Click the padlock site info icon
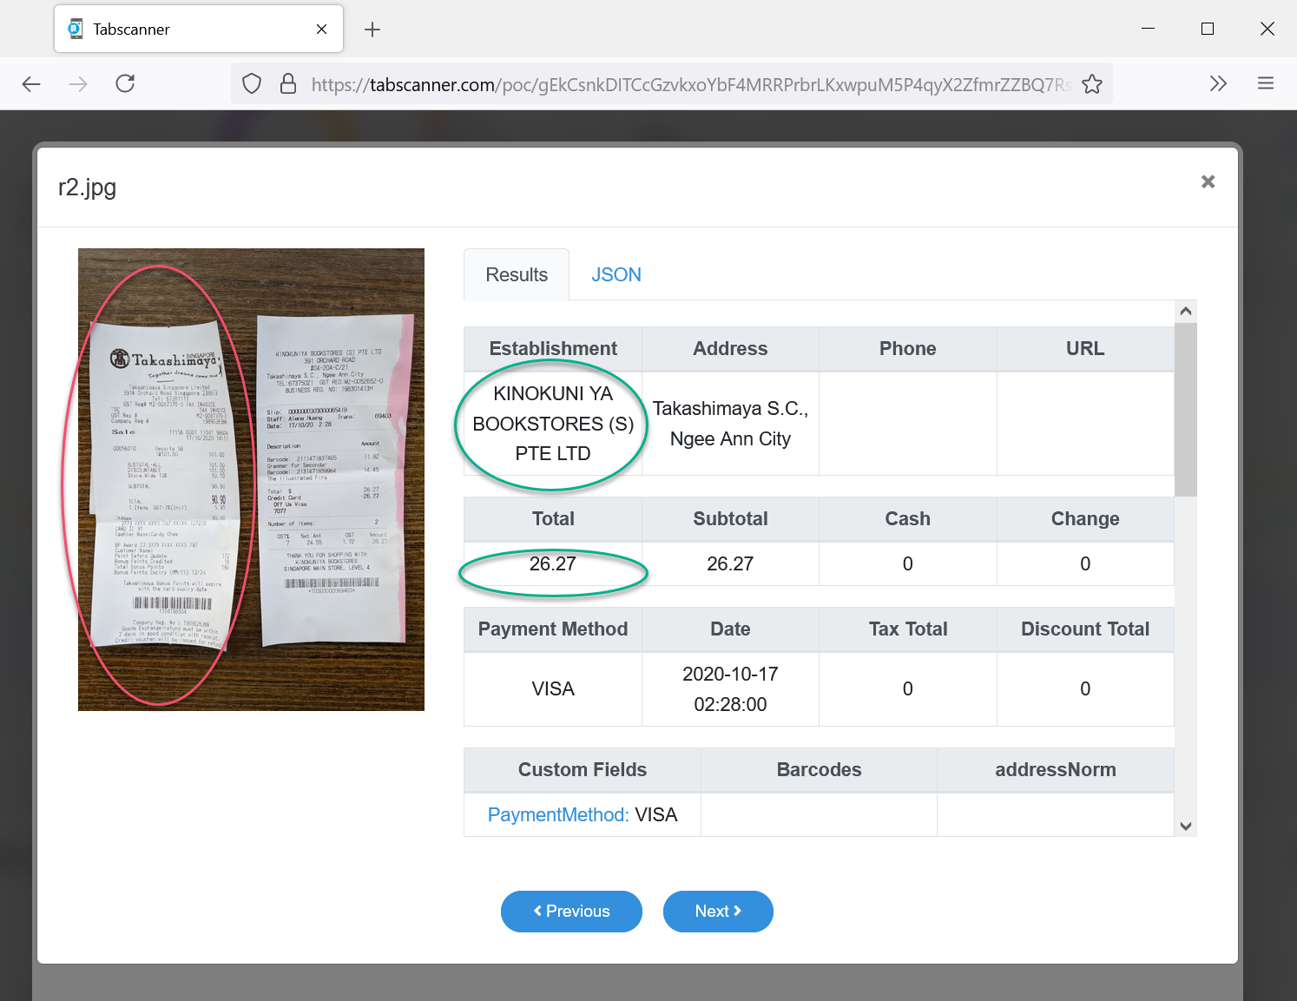The image size is (1297, 1001). pyautogui.click(x=288, y=83)
